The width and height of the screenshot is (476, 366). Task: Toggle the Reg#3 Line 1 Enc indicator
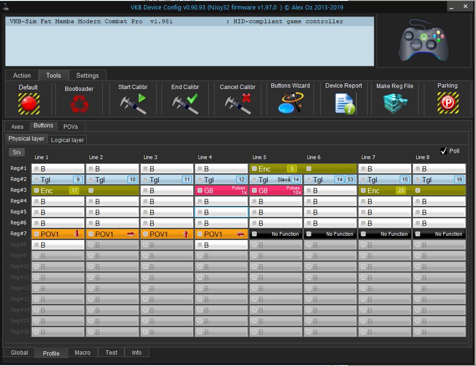click(36, 190)
